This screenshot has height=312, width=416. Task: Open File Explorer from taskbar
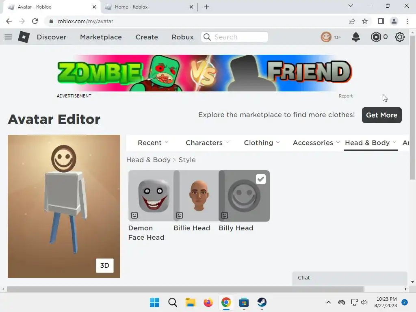tap(190, 302)
